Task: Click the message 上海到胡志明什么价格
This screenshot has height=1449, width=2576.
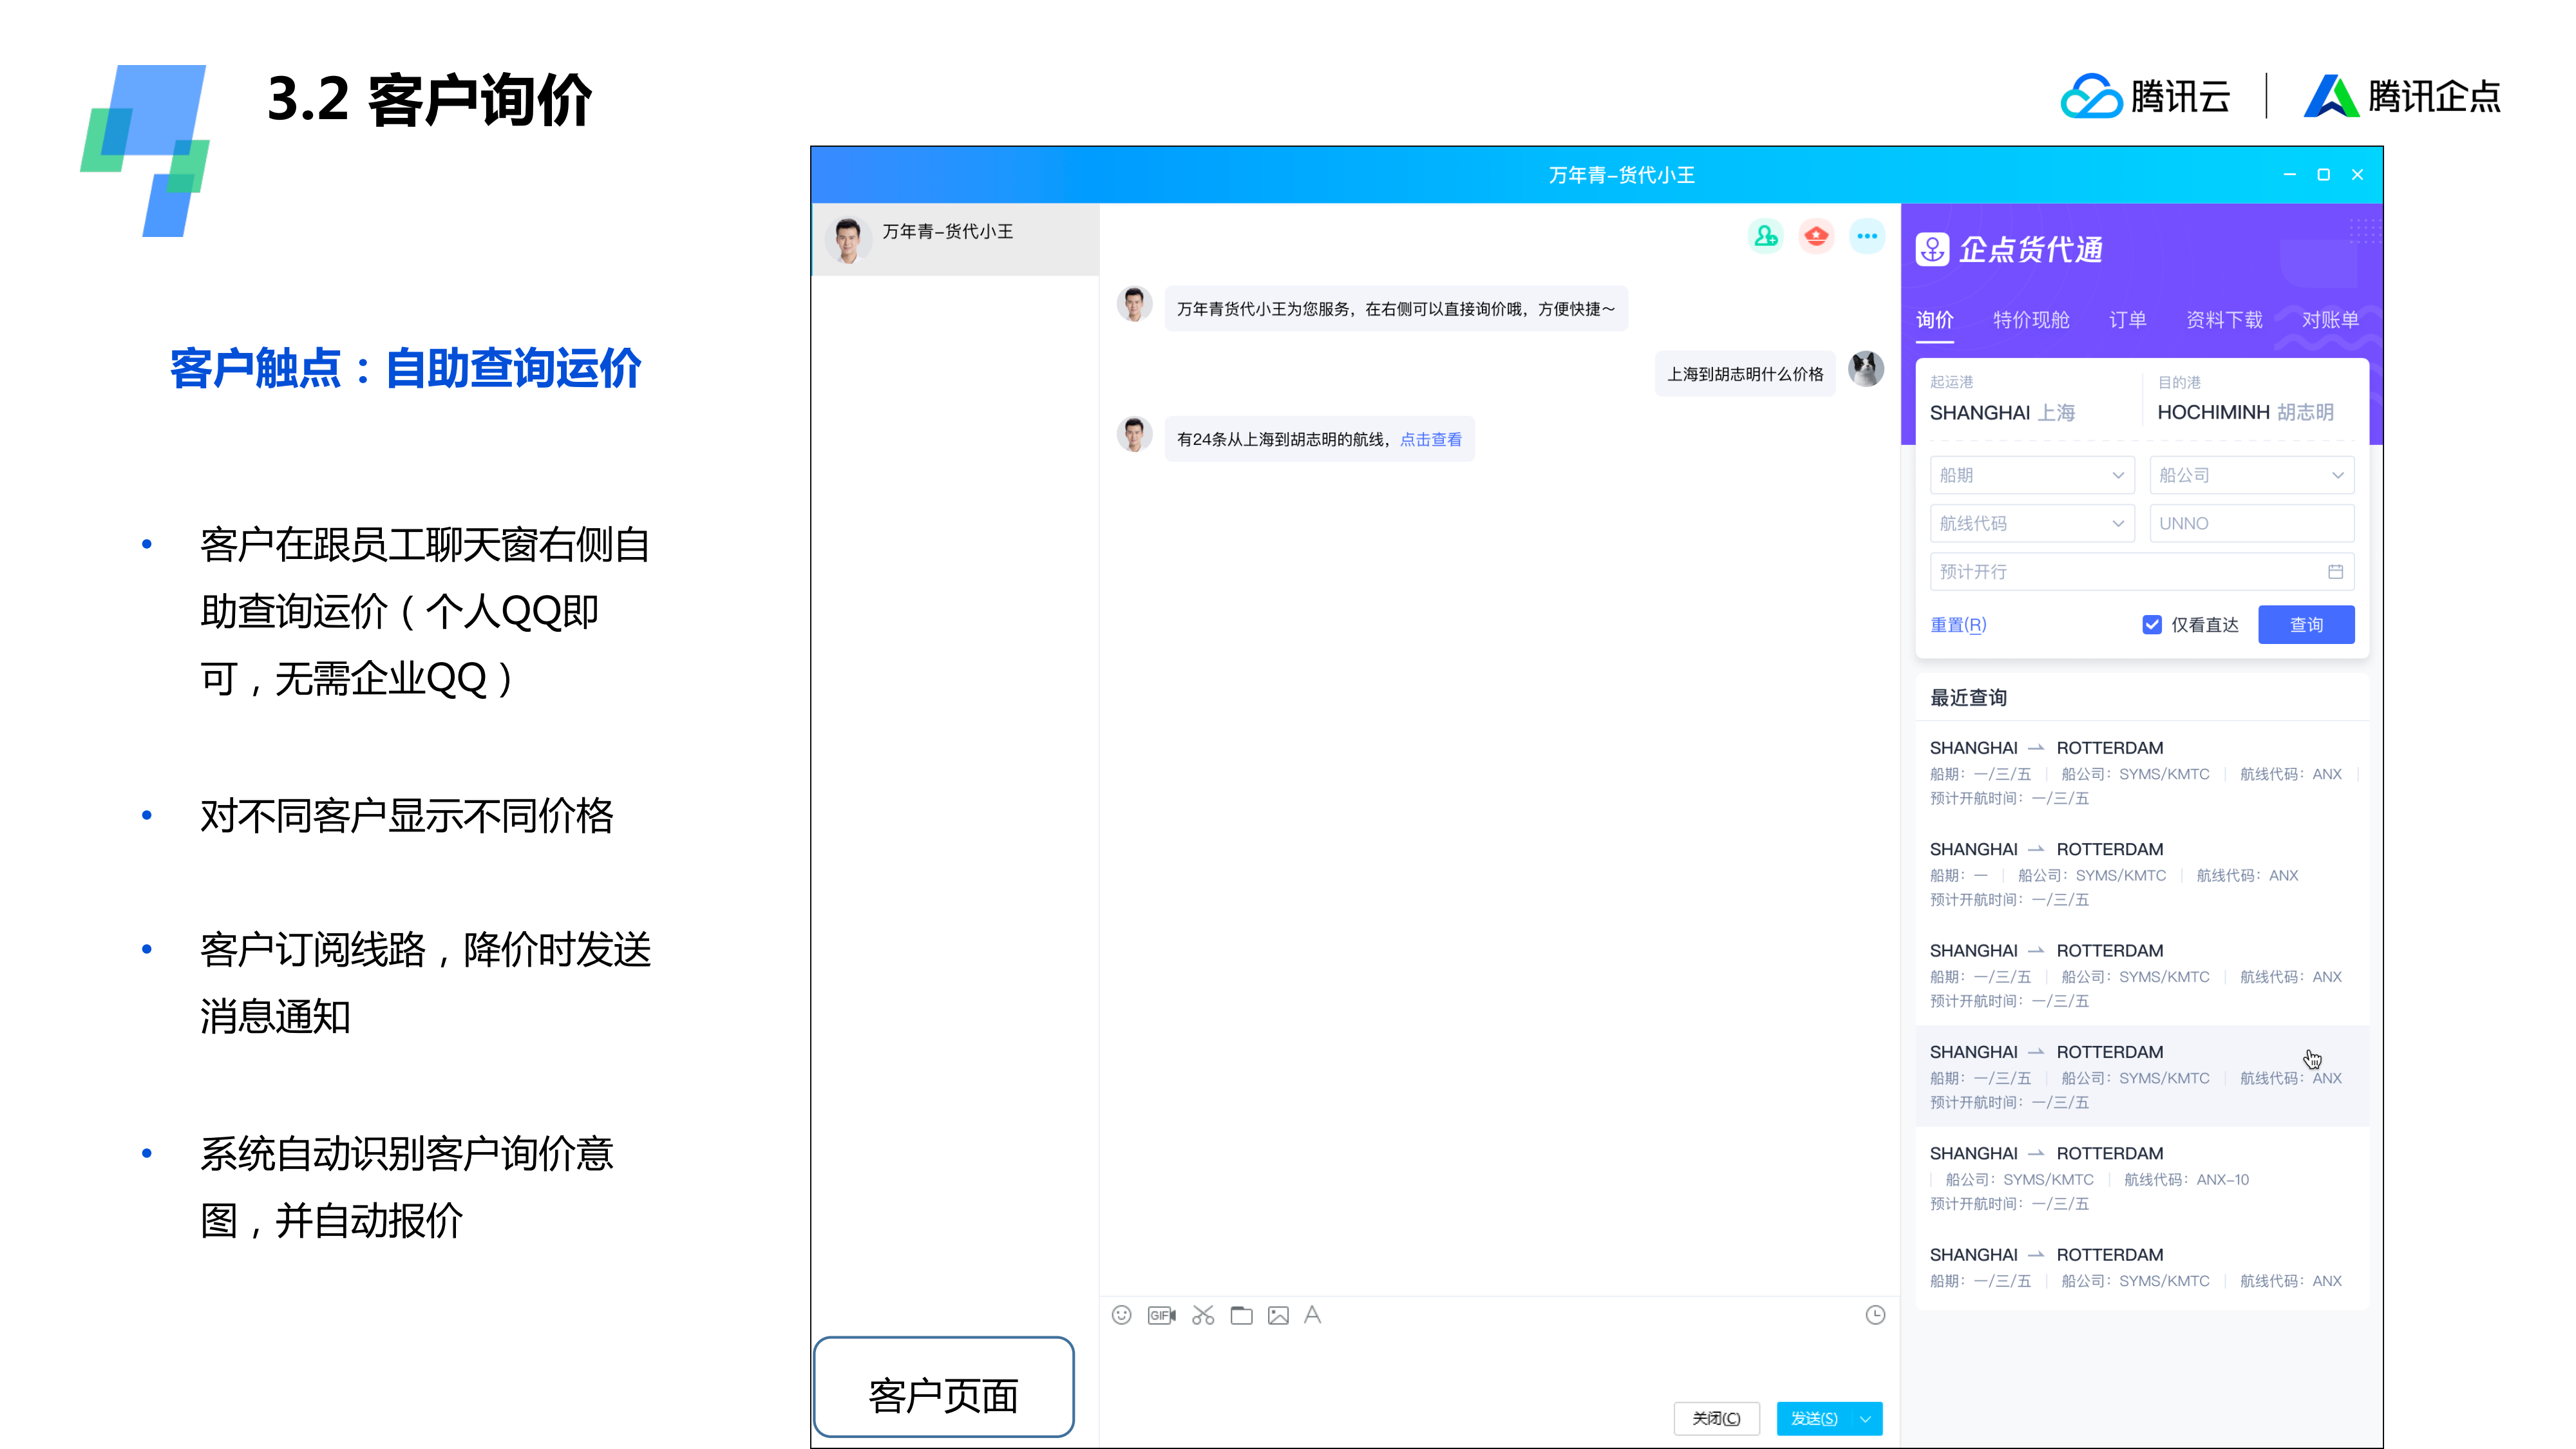Action: 1745,374
